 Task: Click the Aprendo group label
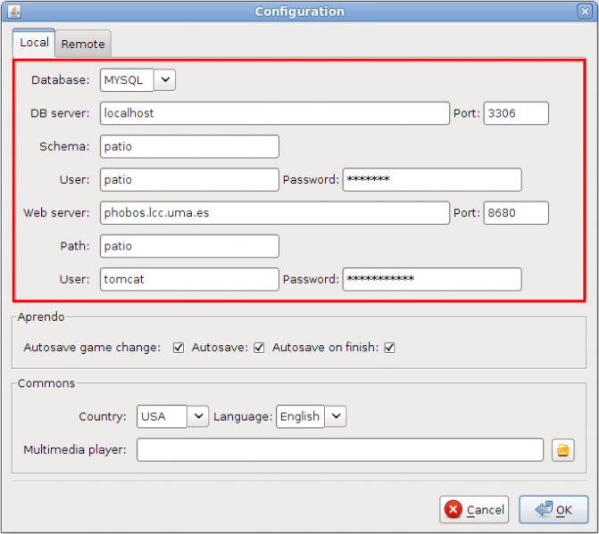point(41,317)
